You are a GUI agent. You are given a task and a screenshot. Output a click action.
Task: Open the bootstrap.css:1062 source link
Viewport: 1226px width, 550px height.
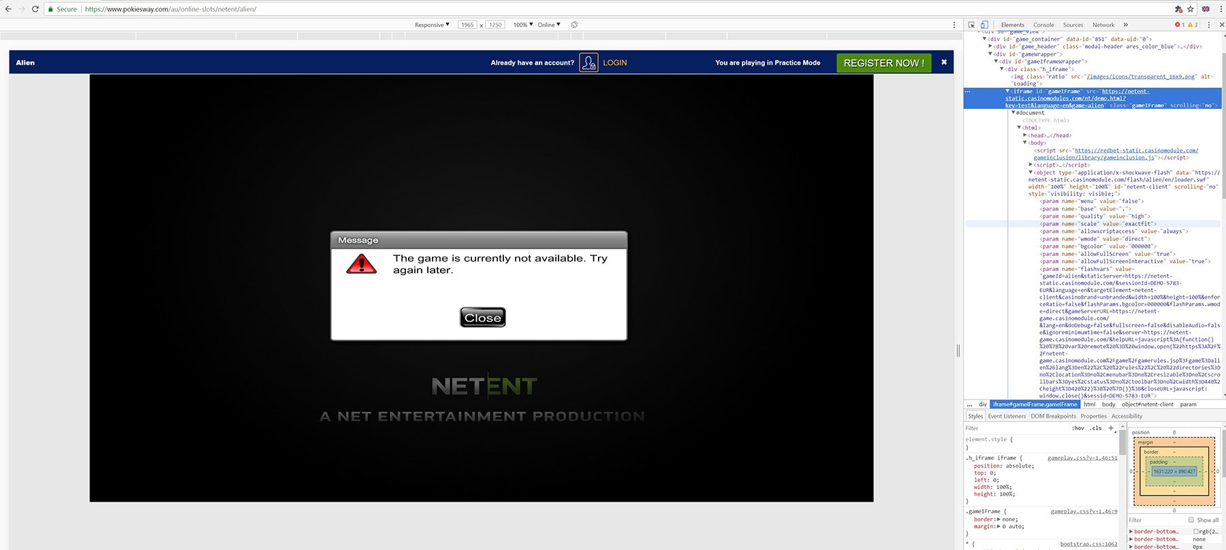pyautogui.click(x=1088, y=544)
